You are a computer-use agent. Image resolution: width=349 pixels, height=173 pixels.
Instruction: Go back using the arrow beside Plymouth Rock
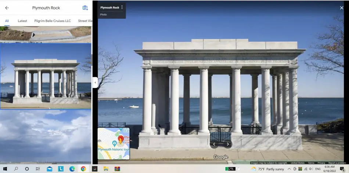click(x=7, y=8)
